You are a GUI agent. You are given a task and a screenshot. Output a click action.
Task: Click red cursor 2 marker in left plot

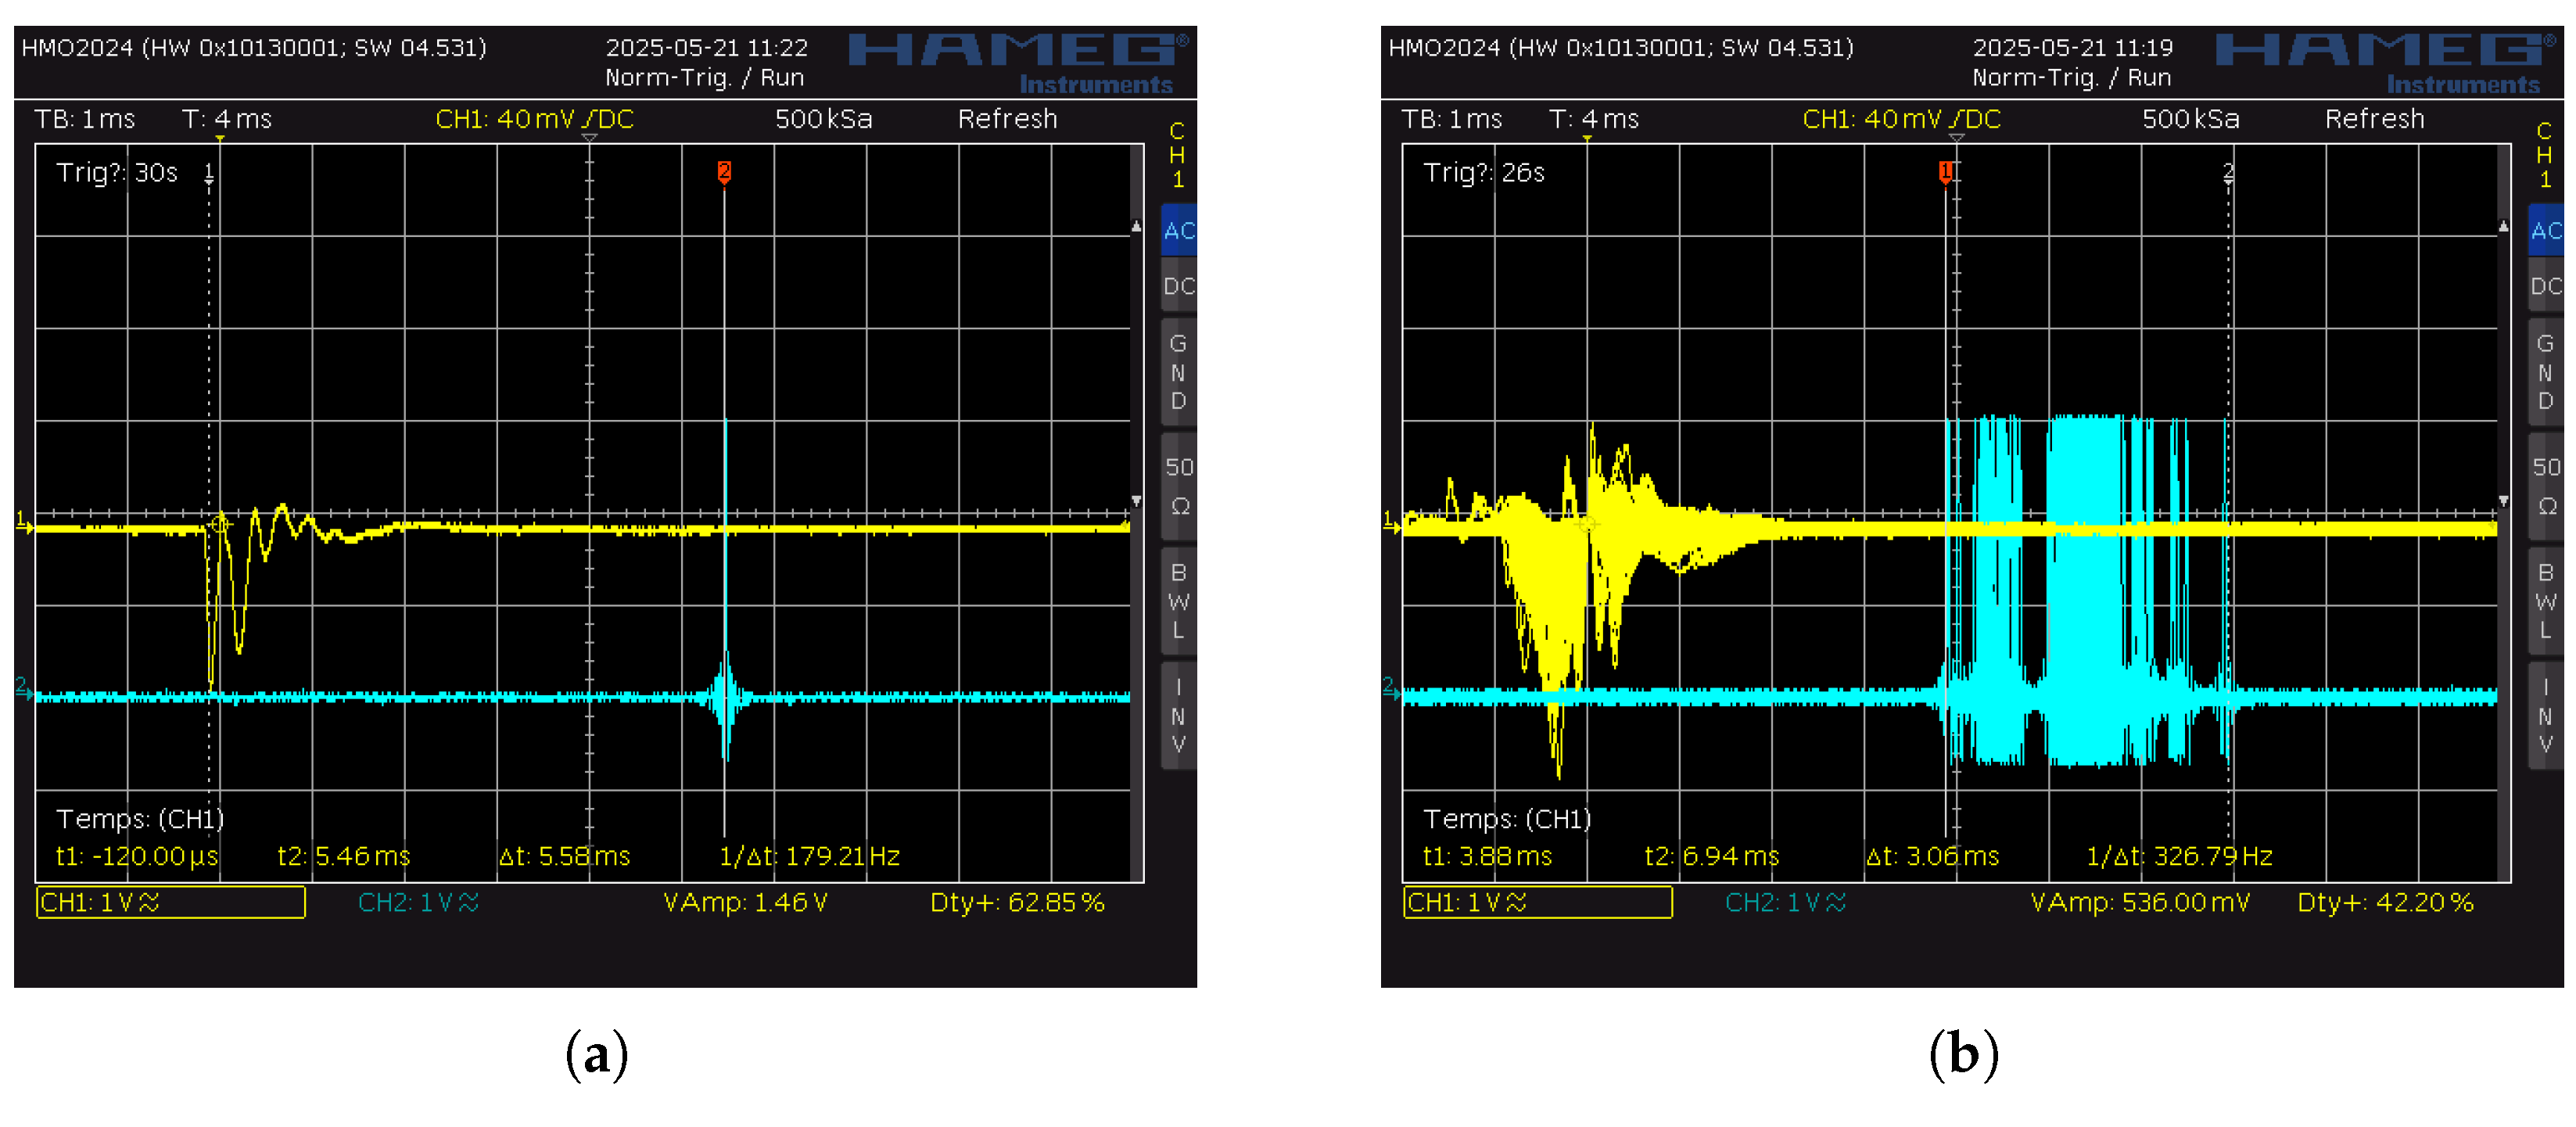[x=724, y=171]
